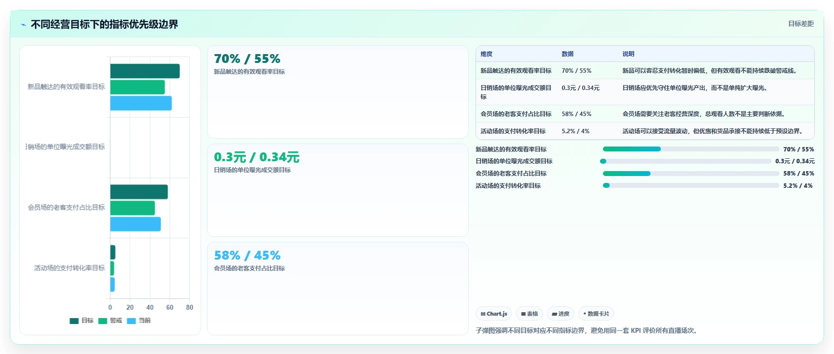The image size is (834, 354).
Task: Click the 日销场的单位曝光成交额目标 progress bar
Action: (x=685, y=161)
